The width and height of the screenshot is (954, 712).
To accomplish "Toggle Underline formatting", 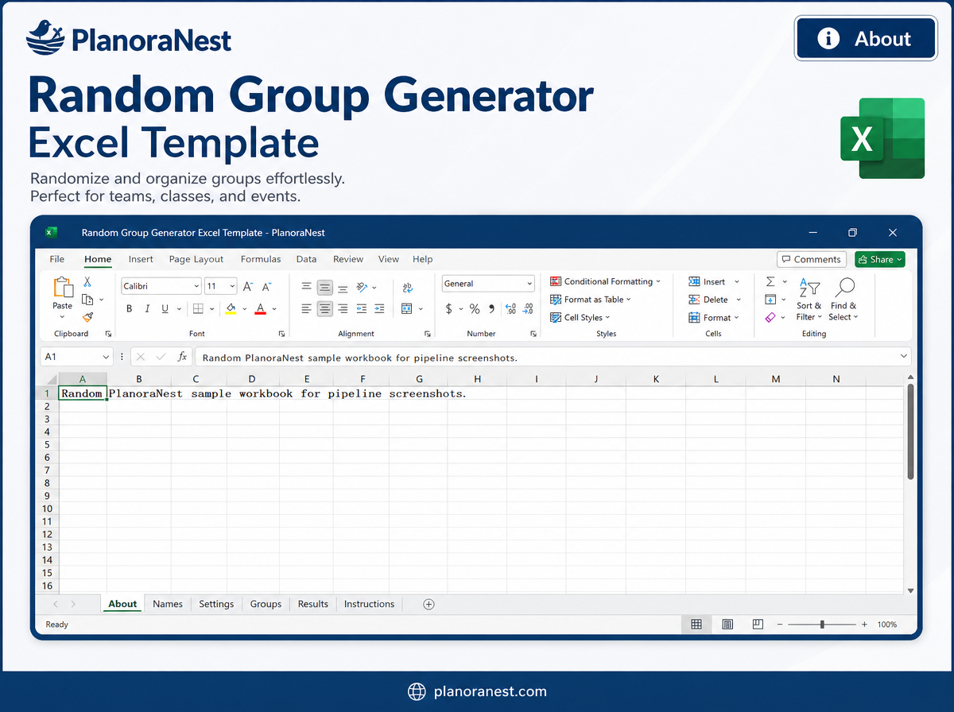I will [165, 309].
